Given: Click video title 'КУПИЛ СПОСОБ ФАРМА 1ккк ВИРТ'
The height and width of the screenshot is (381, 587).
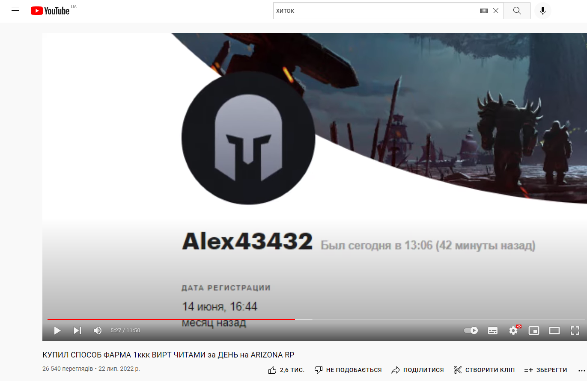Looking at the screenshot, I should coord(168,355).
